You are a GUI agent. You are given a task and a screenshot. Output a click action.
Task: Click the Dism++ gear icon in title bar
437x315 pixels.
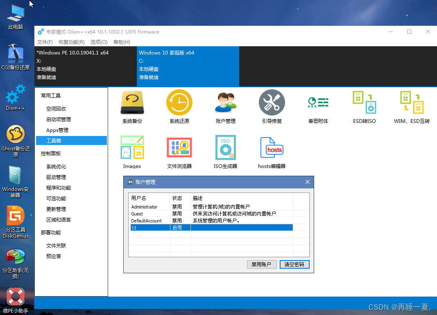[x=41, y=32]
